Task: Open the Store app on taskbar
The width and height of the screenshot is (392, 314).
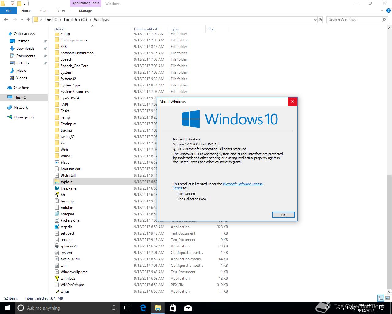Action: tap(173, 308)
